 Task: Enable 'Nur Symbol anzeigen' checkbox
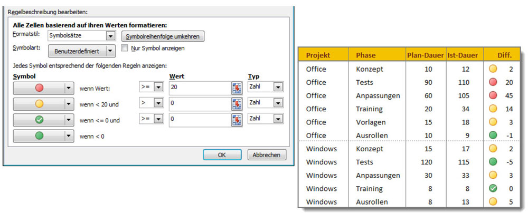click(x=125, y=48)
